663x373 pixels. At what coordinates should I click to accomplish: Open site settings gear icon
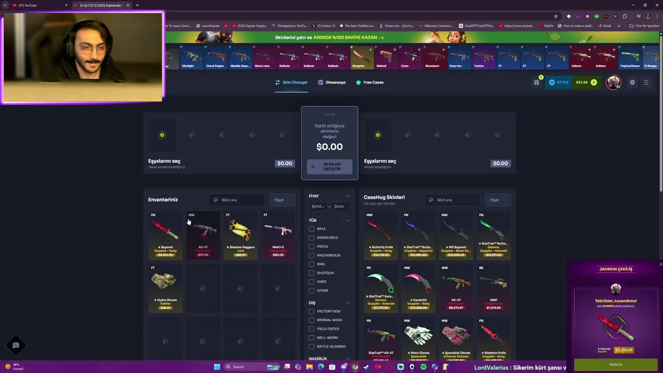632,82
